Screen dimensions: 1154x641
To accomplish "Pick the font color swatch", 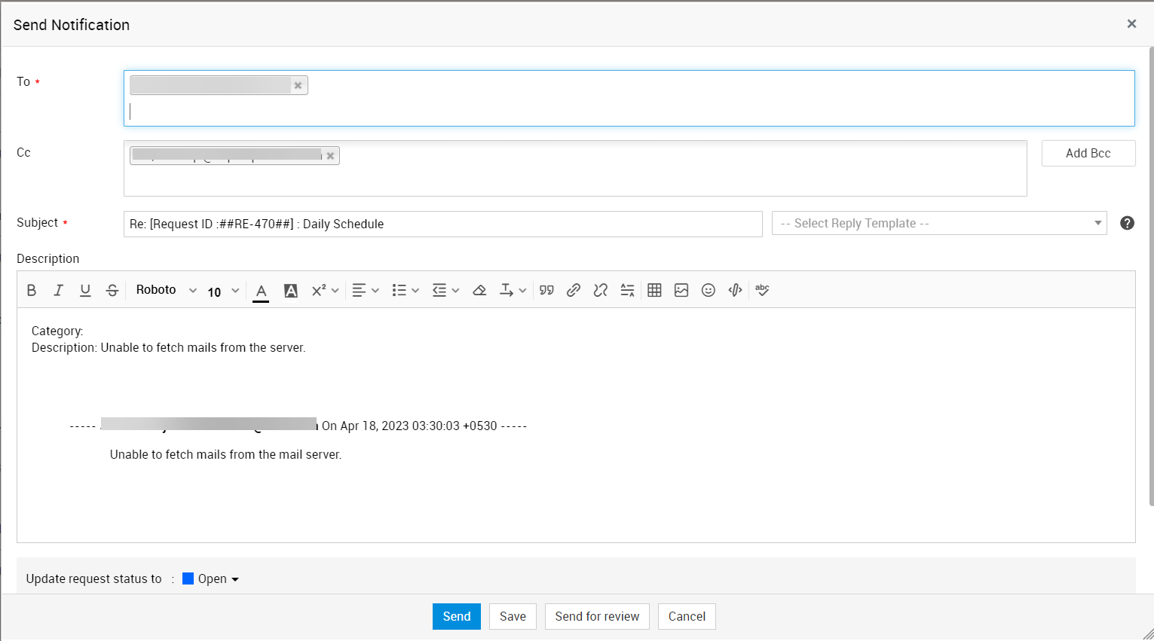I will 261,292.
